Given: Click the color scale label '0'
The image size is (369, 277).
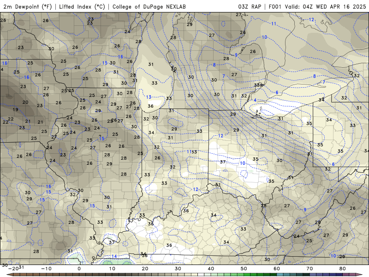Looking at the screenshot, I should [79, 269].
